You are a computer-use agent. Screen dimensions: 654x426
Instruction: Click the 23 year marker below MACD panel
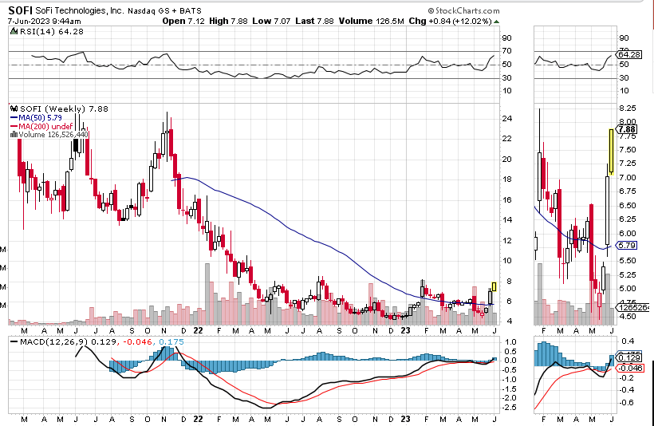(x=405, y=418)
